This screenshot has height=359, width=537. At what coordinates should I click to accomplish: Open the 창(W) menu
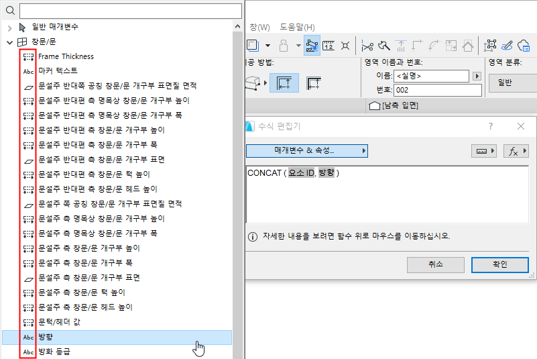259,27
